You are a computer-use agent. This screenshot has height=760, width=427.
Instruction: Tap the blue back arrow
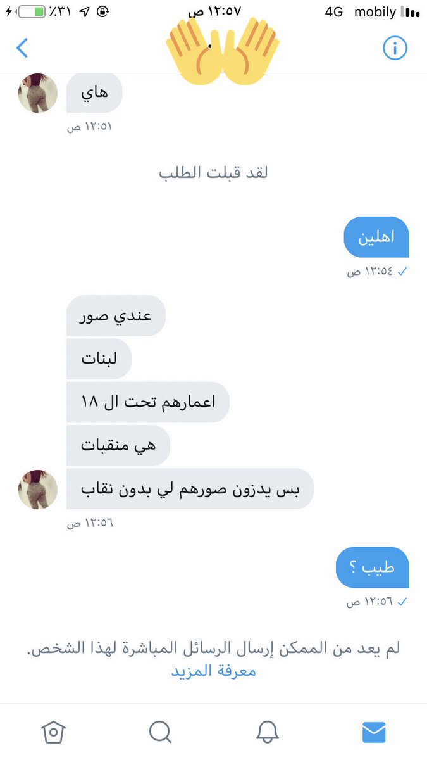pos(23,48)
